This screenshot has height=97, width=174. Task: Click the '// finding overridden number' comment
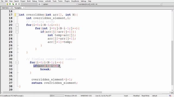point(51,59)
